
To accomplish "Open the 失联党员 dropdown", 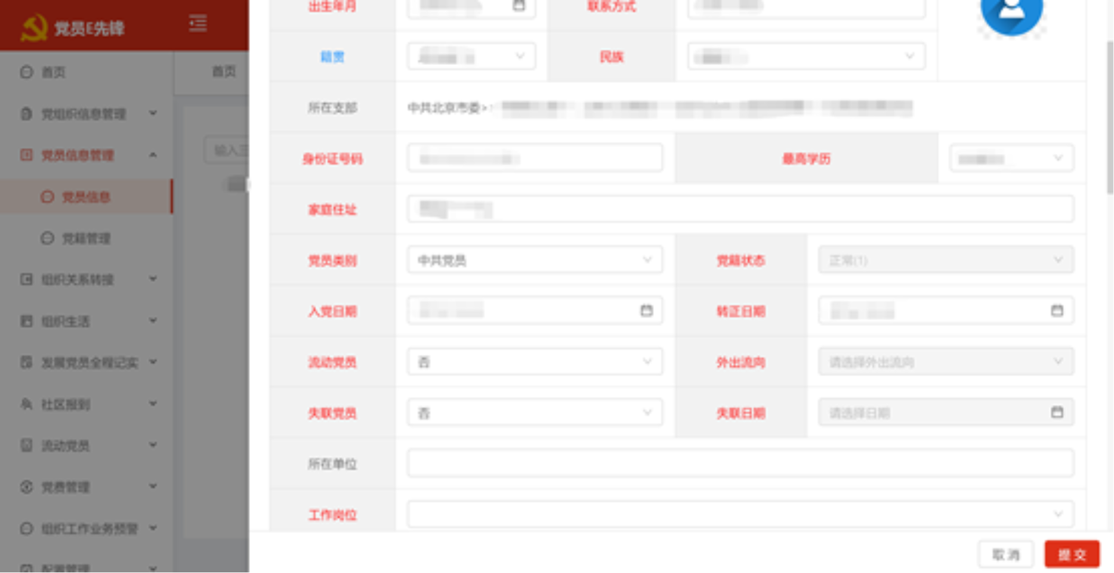I will [x=534, y=413].
